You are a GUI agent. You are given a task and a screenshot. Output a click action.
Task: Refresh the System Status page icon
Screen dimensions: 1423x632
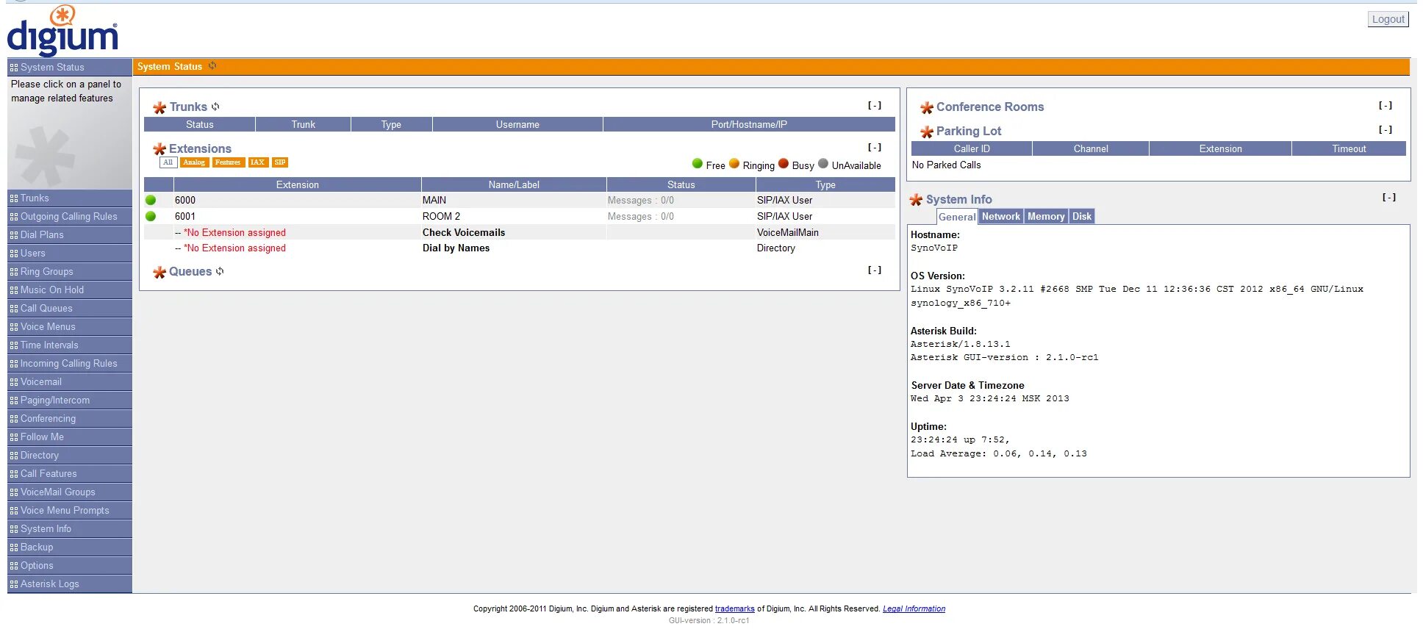click(x=212, y=66)
